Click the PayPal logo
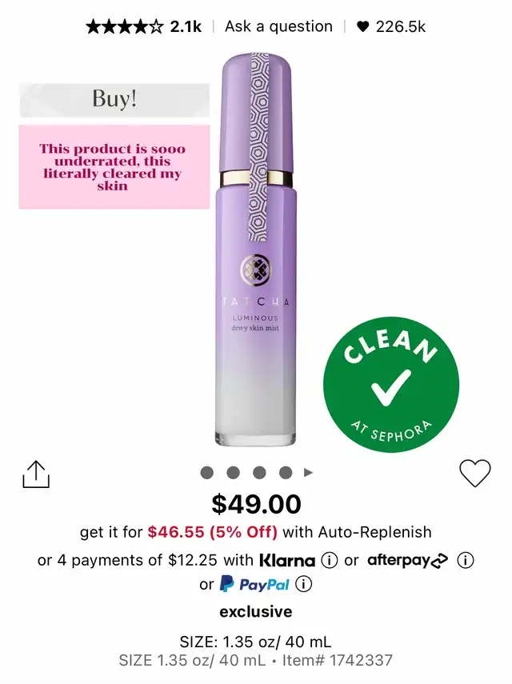Screen dimensions: 512x684 click(x=254, y=584)
